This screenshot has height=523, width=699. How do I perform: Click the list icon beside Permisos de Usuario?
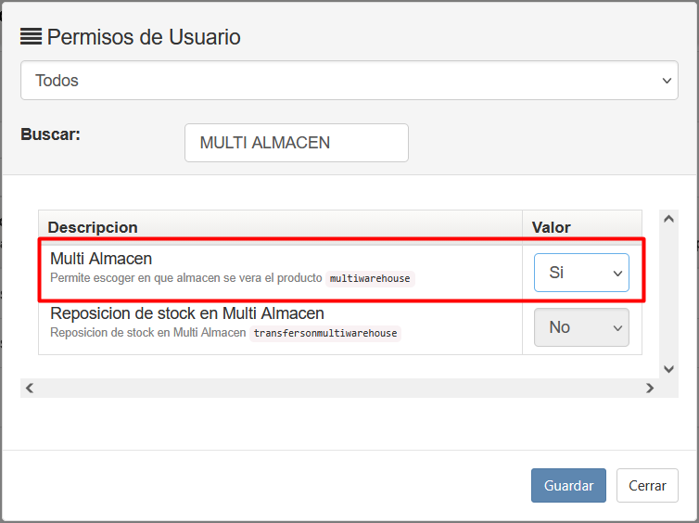point(31,37)
